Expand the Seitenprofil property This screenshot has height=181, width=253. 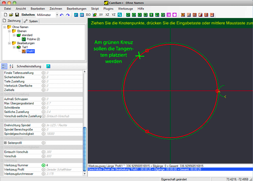point(5,143)
